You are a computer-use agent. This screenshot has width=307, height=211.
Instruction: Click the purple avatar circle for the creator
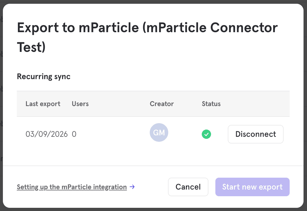click(159, 132)
